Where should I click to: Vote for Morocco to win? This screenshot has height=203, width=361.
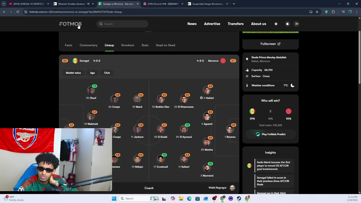pos(289,111)
